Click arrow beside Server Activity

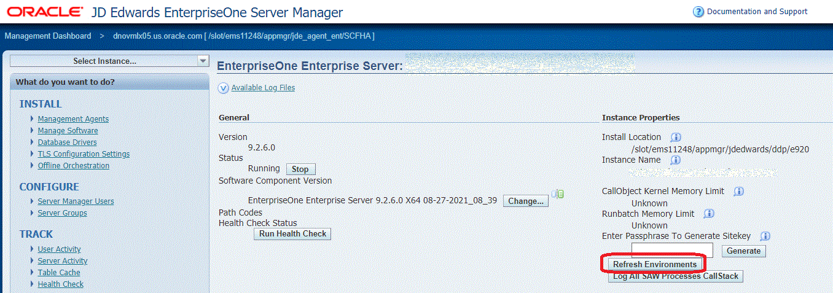[32, 260]
